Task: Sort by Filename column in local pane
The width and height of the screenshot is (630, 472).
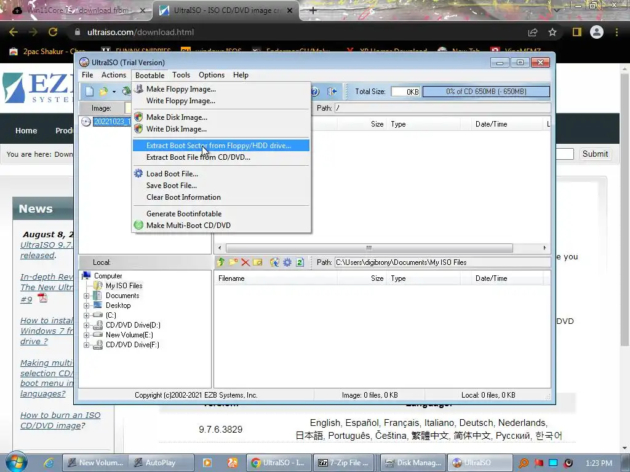Action: [276, 278]
